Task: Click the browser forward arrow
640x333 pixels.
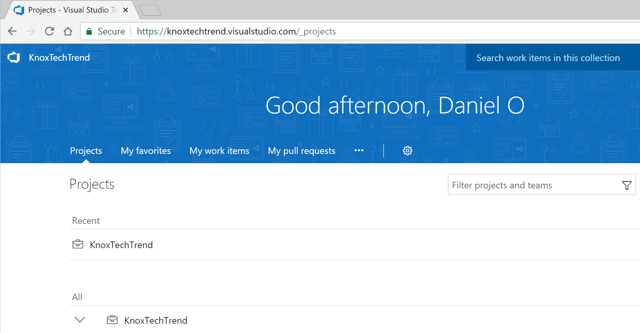Action: coord(31,31)
